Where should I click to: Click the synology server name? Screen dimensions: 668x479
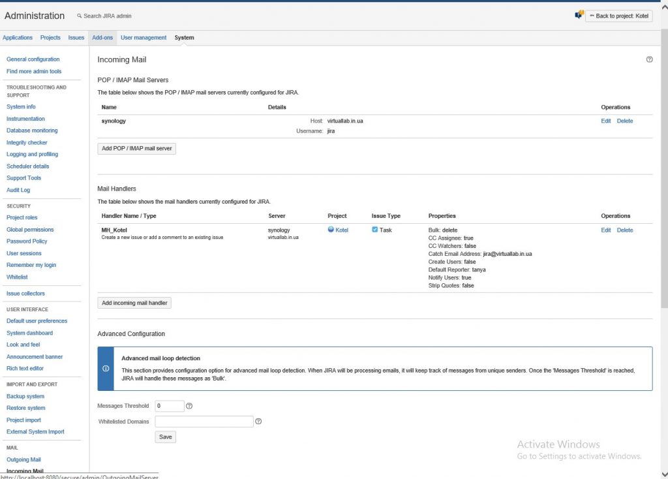(x=114, y=121)
